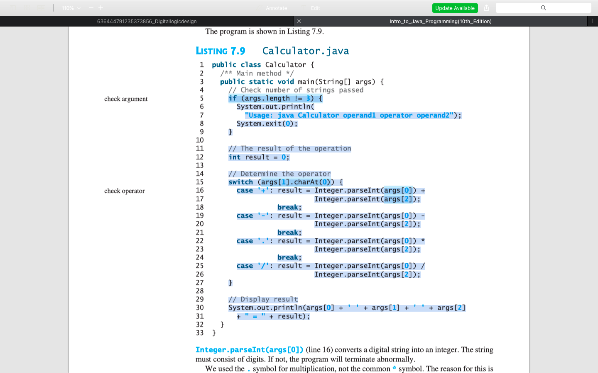The image size is (598, 373).
Task: Click the 'check operator' margin note
Action: pyautogui.click(x=124, y=191)
